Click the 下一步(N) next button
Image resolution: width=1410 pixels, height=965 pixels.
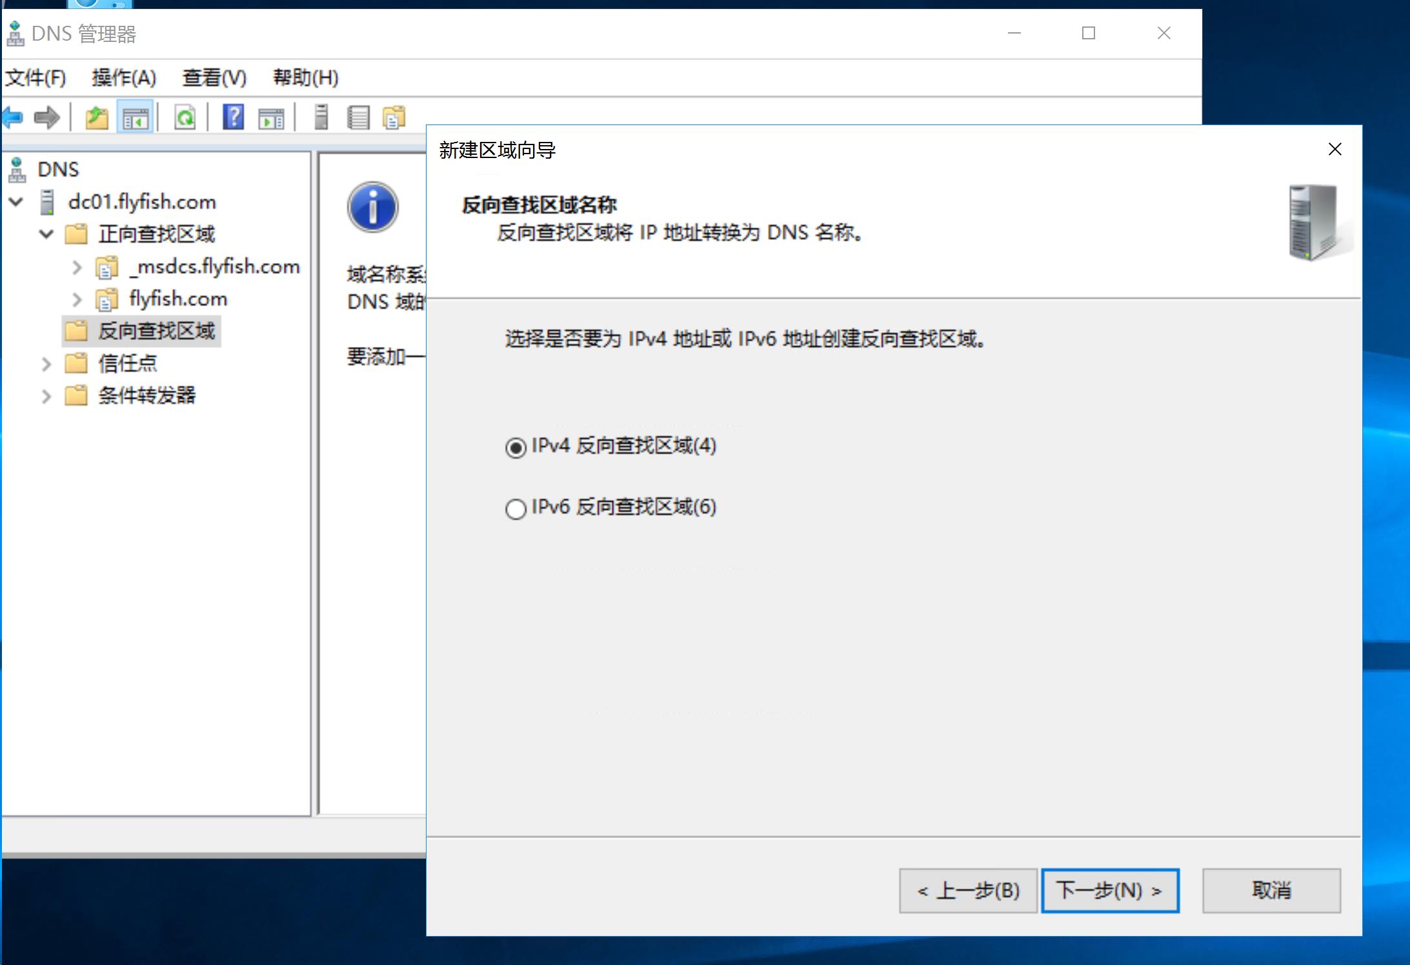(1111, 891)
